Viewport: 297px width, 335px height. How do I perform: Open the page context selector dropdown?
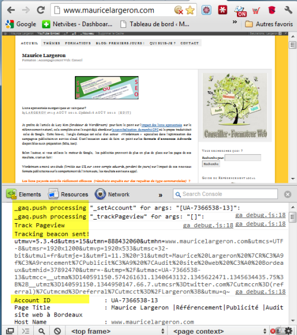(219, 331)
